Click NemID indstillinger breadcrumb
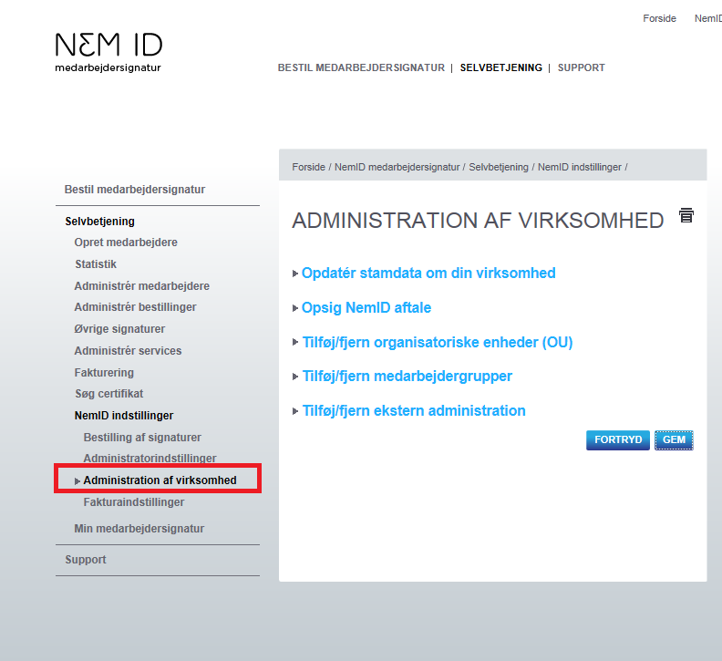722x661 pixels. point(580,167)
